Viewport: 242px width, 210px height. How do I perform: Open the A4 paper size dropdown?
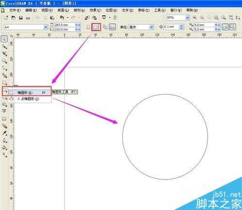[x=45, y=27]
